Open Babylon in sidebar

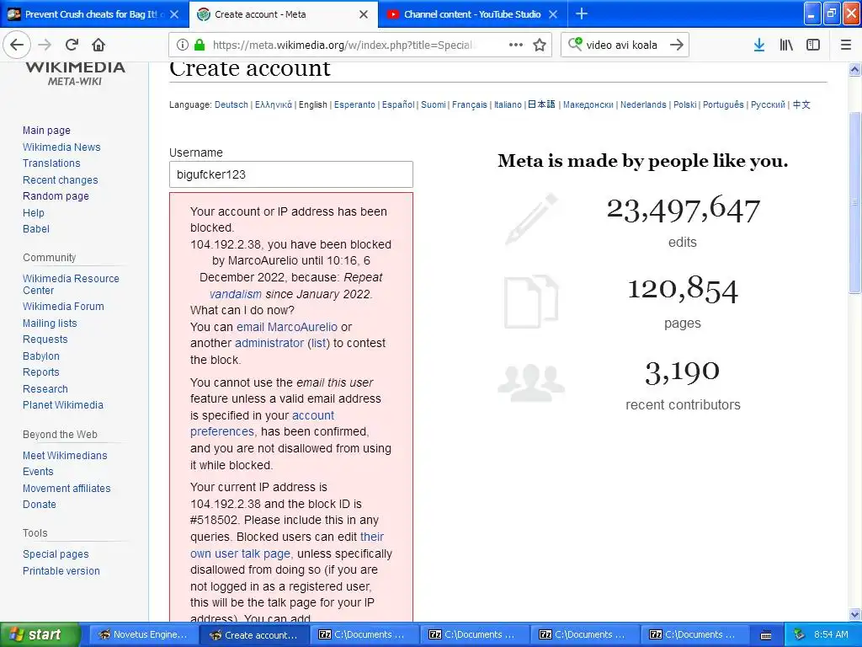click(41, 356)
